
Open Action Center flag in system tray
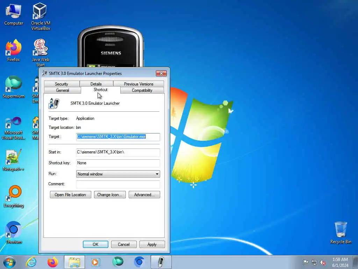coord(306,262)
